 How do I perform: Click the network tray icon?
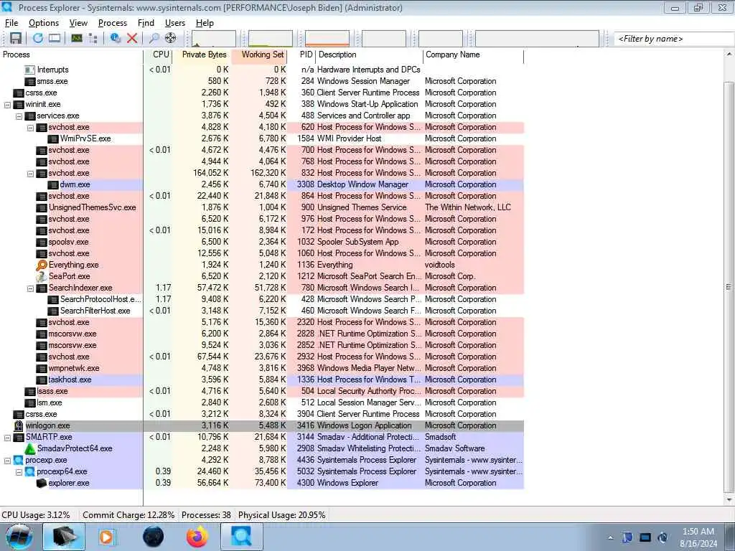tap(645, 537)
